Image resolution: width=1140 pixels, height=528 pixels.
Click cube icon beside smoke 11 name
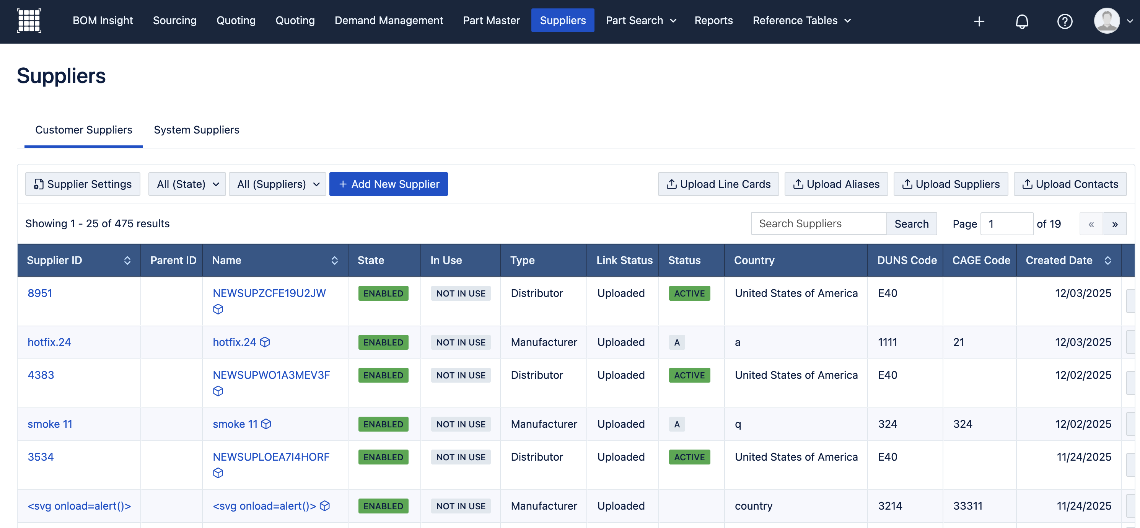click(x=266, y=424)
